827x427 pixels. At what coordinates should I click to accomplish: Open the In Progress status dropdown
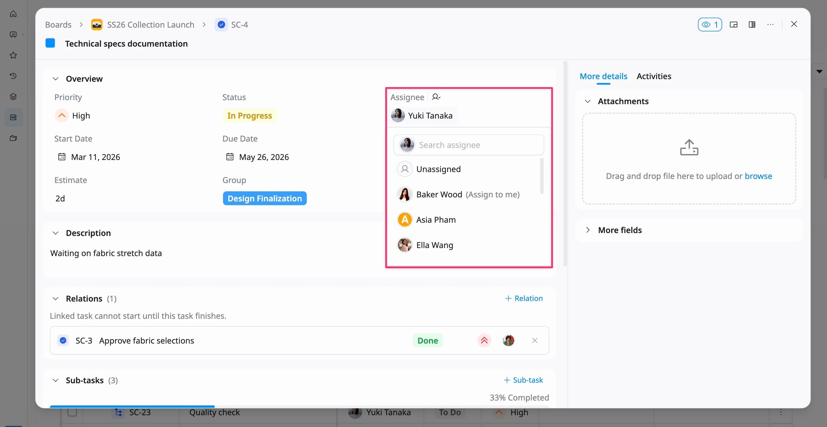point(249,116)
